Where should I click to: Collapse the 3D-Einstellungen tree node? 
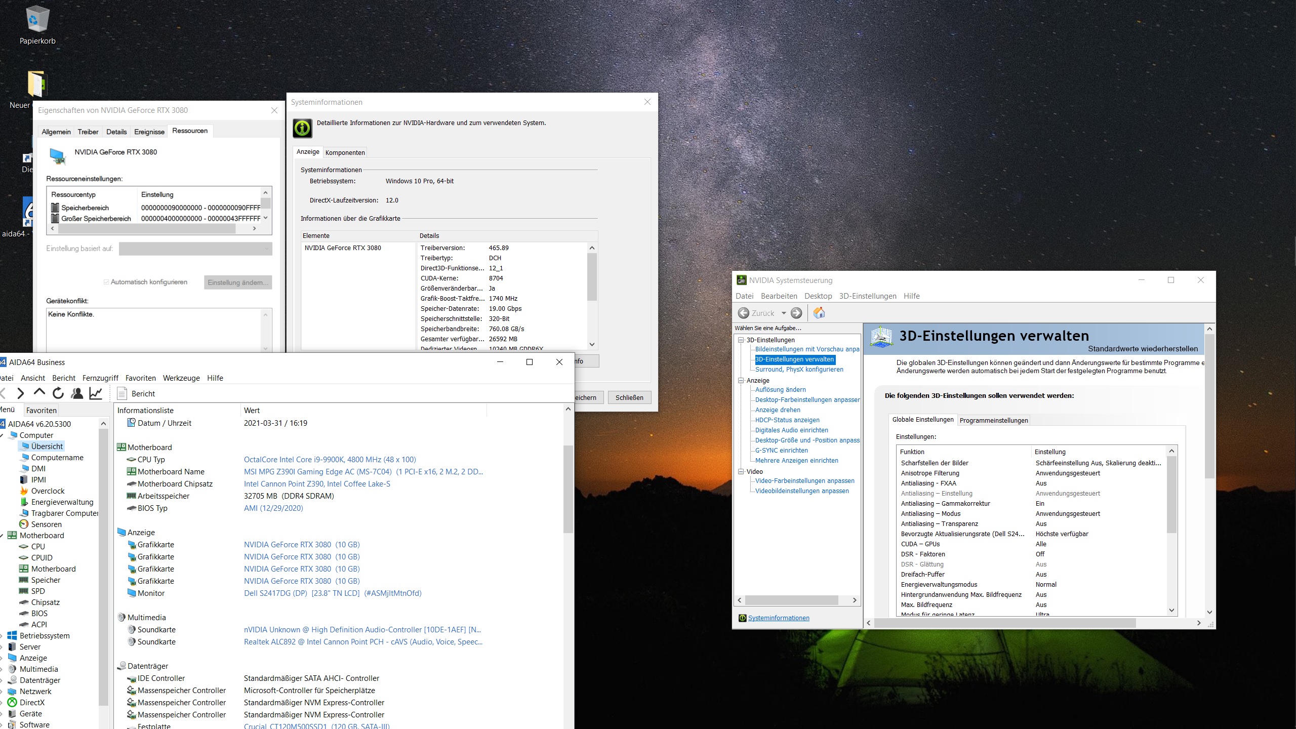tap(741, 340)
